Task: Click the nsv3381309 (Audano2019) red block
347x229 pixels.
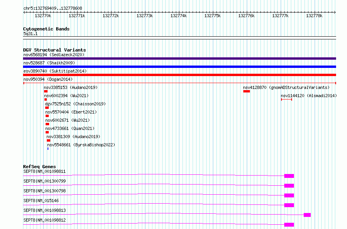Action: click(x=48, y=140)
